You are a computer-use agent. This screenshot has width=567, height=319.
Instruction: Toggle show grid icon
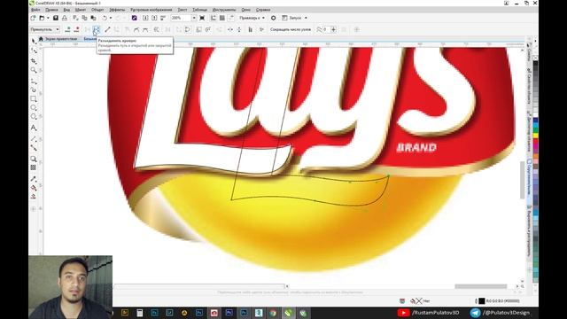(222, 18)
